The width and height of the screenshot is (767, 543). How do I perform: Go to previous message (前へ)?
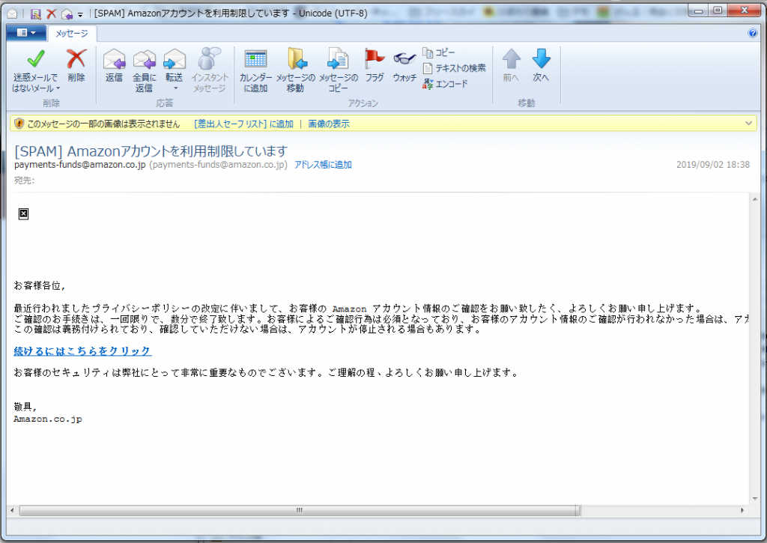(x=511, y=66)
